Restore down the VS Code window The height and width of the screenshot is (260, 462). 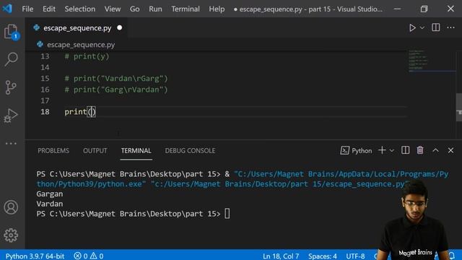coord(424,9)
